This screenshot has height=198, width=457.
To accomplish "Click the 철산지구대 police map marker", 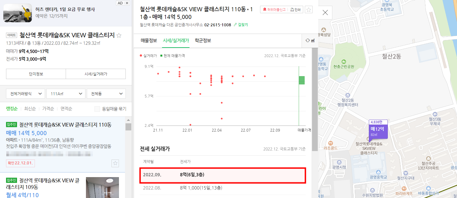I will click(x=406, y=173).
